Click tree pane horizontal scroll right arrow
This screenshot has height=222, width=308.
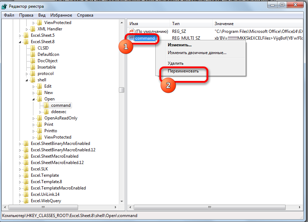coord(116,207)
